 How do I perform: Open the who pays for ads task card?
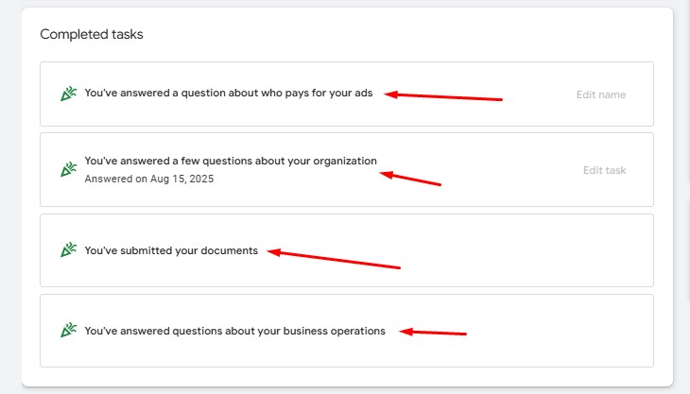point(347,94)
